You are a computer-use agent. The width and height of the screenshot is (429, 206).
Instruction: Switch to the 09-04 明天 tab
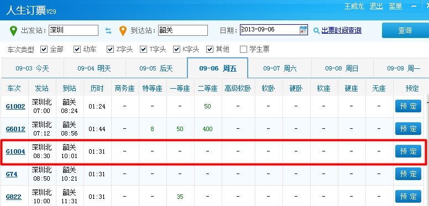(x=95, y=68)
